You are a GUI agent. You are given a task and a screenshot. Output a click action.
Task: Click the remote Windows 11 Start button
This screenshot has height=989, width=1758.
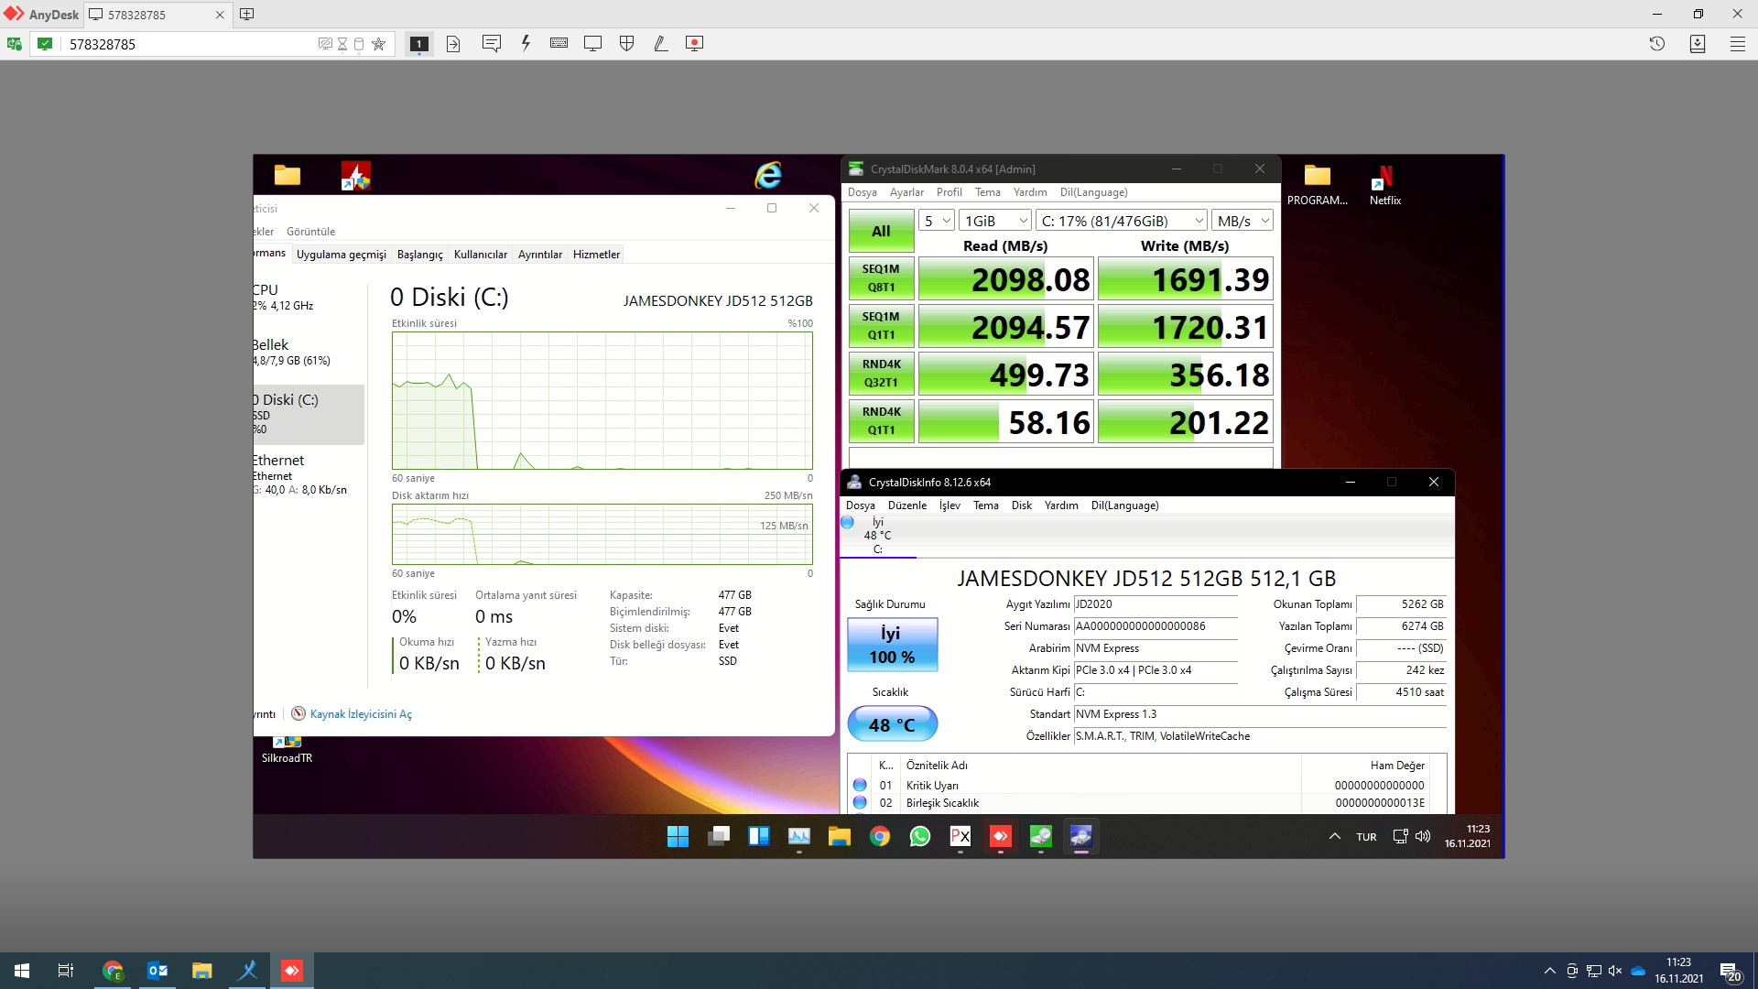[678, 836]
